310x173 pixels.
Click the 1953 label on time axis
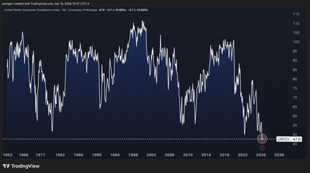point(8,155)
